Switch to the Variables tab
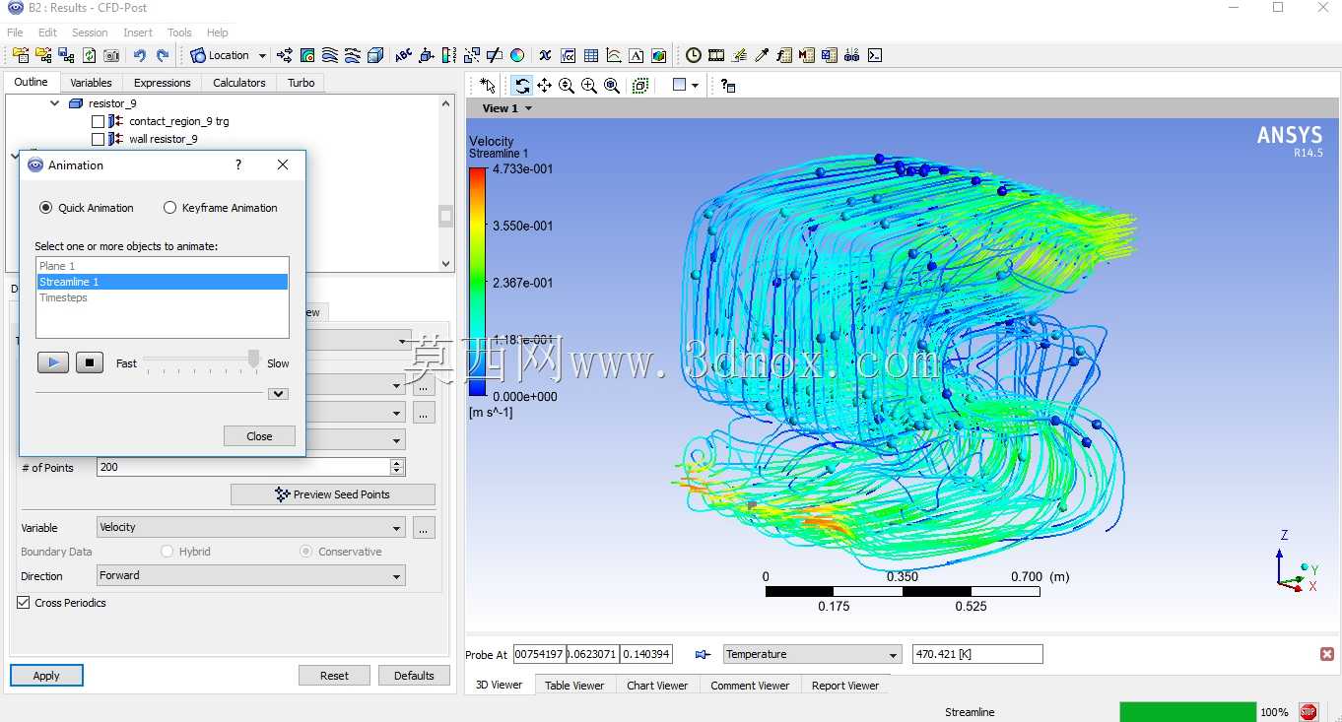 [x=91, y=83]
